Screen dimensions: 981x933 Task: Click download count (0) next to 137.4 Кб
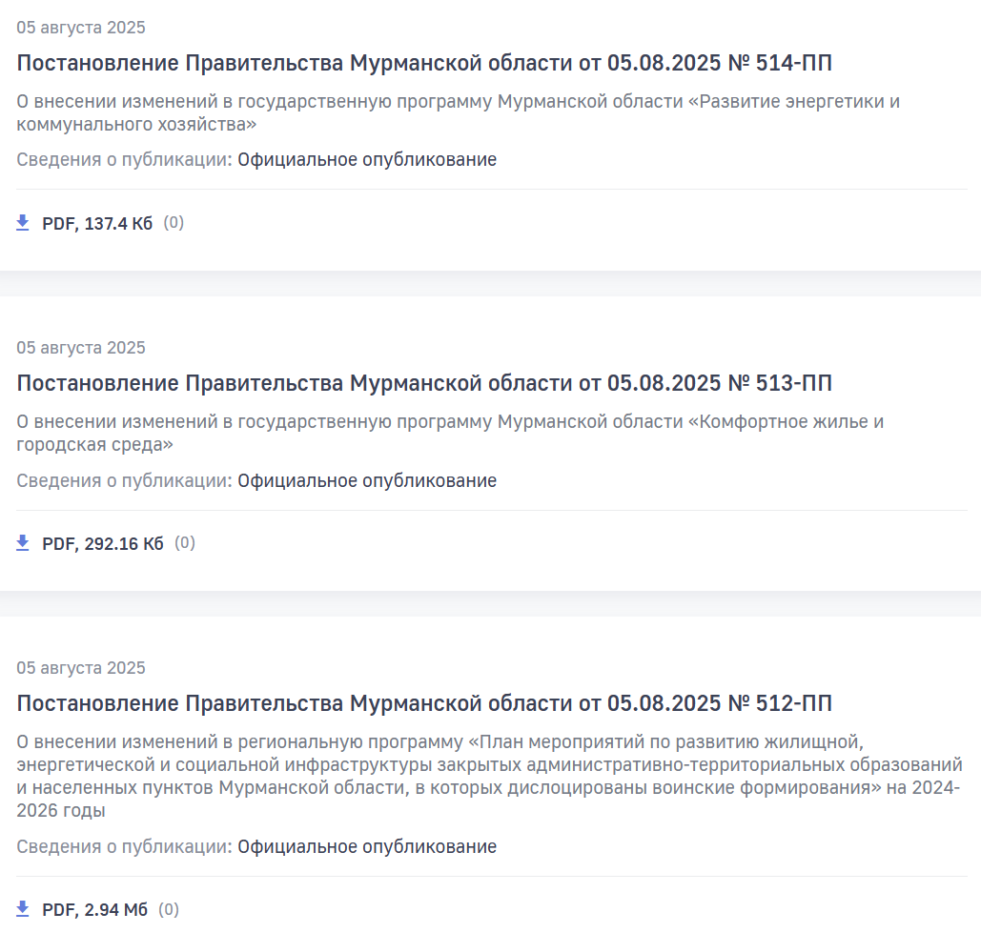pyautogui.click(x=174, y=223)
